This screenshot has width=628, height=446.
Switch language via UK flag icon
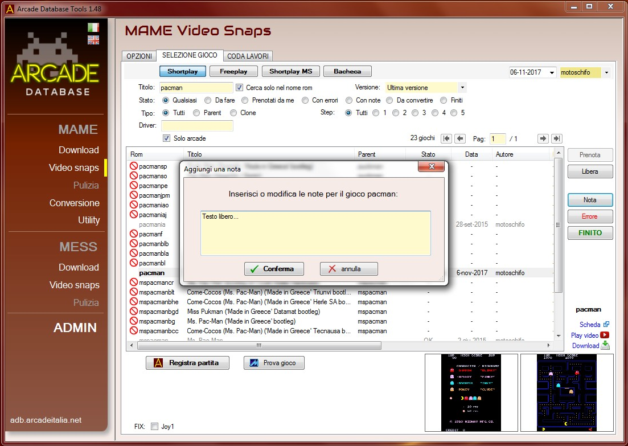93,40
